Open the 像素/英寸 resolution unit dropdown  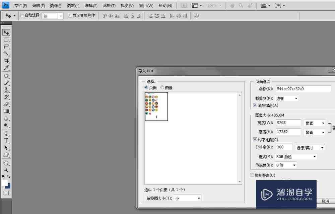click(310, 148)
